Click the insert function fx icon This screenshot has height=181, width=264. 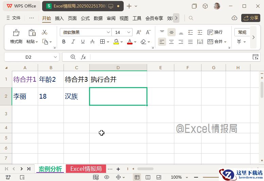tap(83, 57)
